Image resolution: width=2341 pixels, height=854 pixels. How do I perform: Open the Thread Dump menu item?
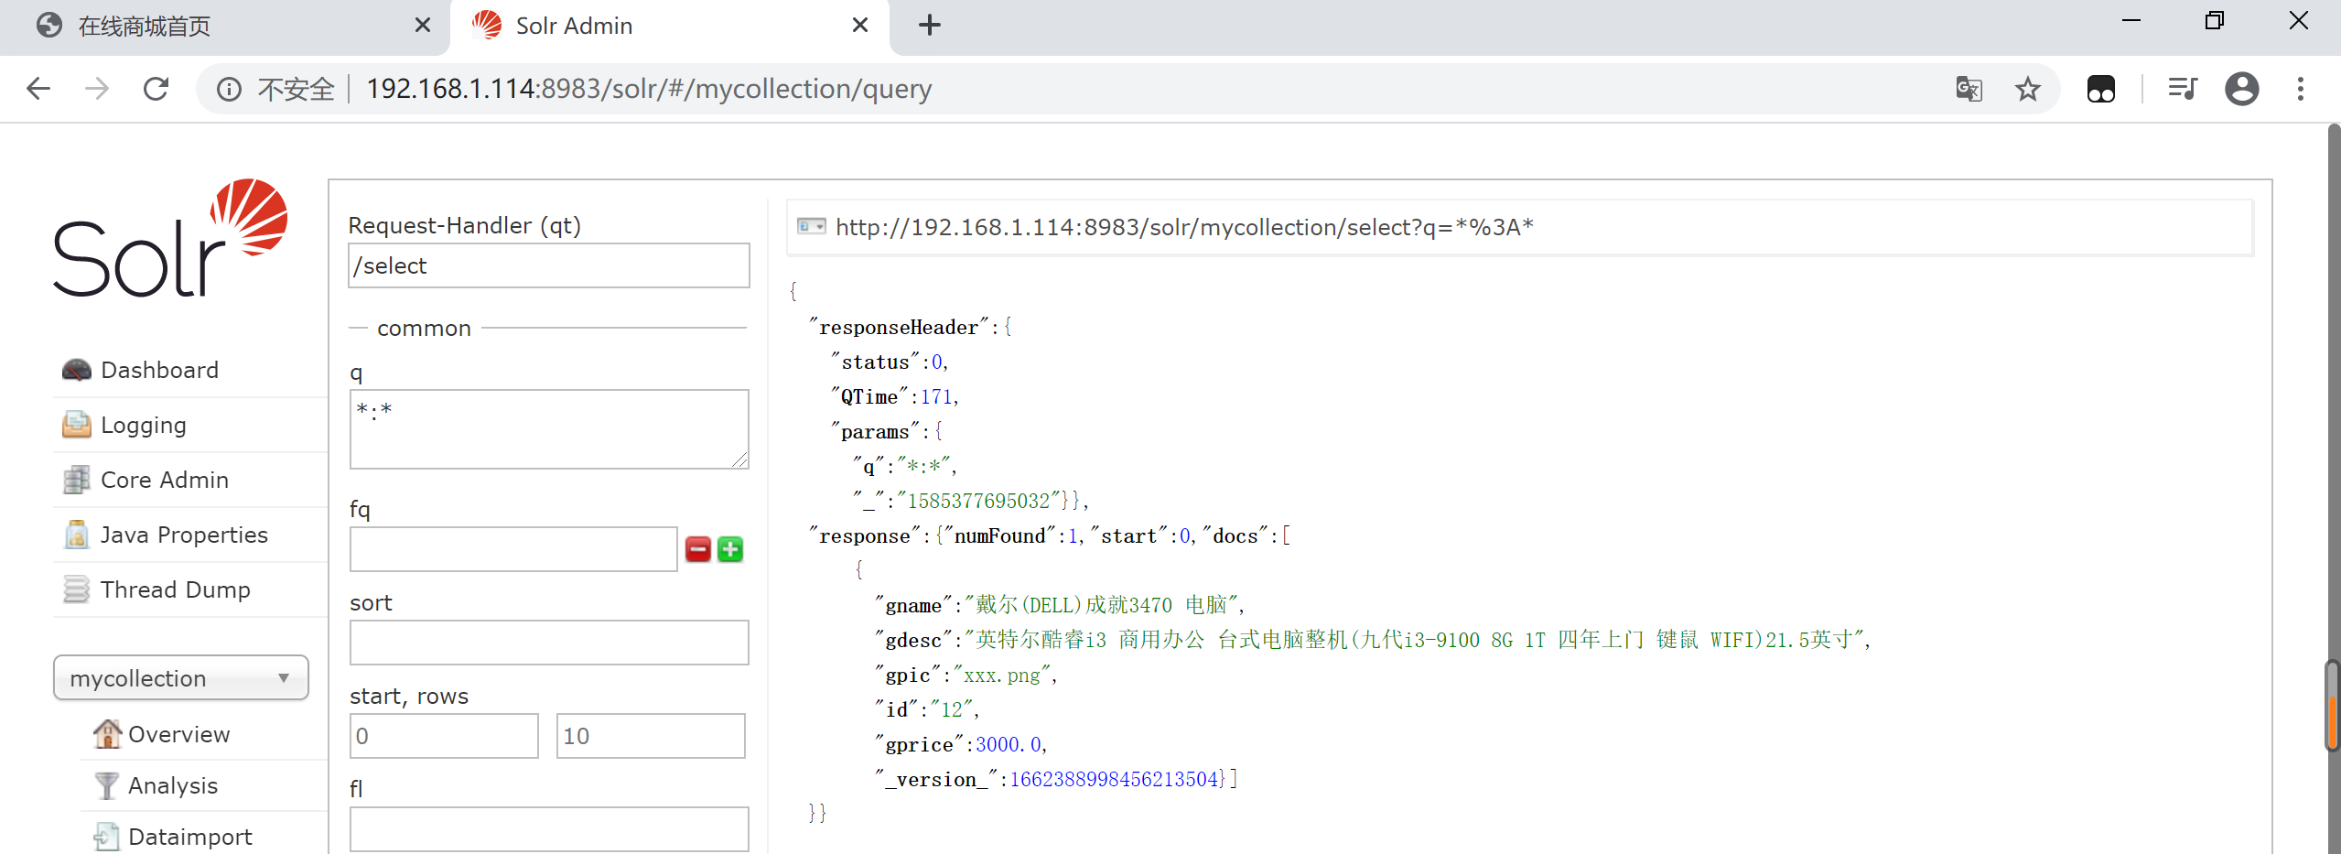176,589
